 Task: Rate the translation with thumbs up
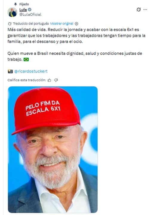[x=49, y=80]
